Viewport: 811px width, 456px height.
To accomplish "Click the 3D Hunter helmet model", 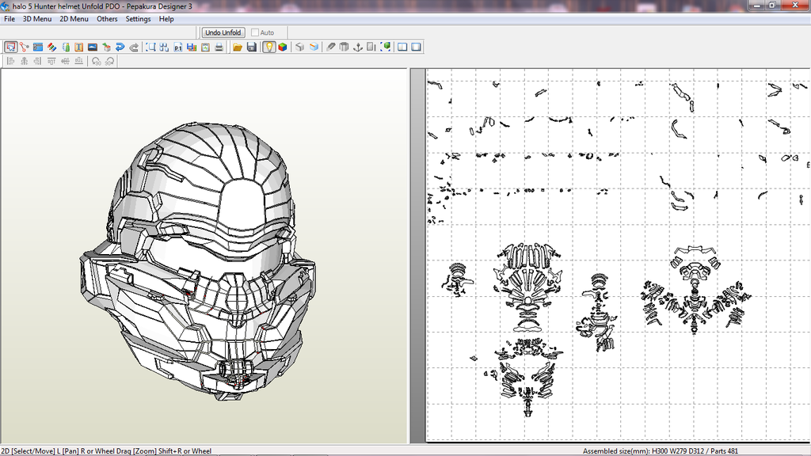I will [x=198, y=262].
